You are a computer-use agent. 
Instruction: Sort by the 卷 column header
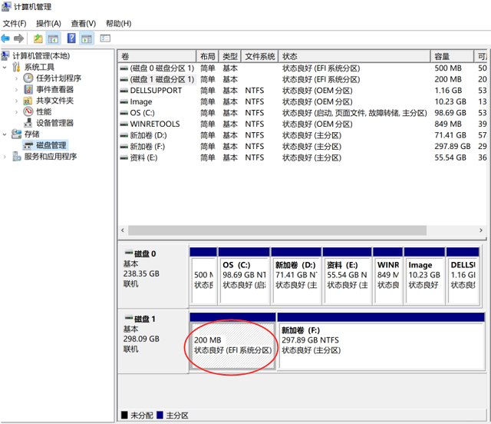coord(157,56)
